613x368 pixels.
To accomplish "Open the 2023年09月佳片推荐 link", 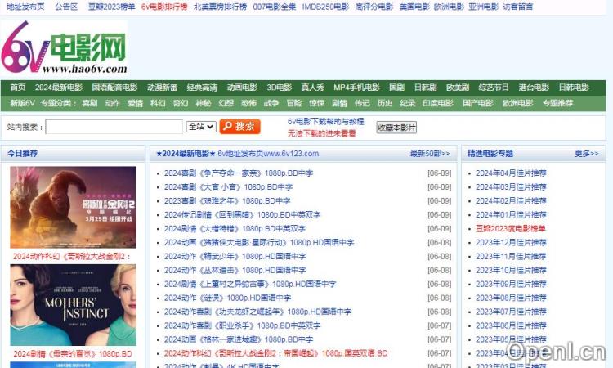I will pos(511,284).
